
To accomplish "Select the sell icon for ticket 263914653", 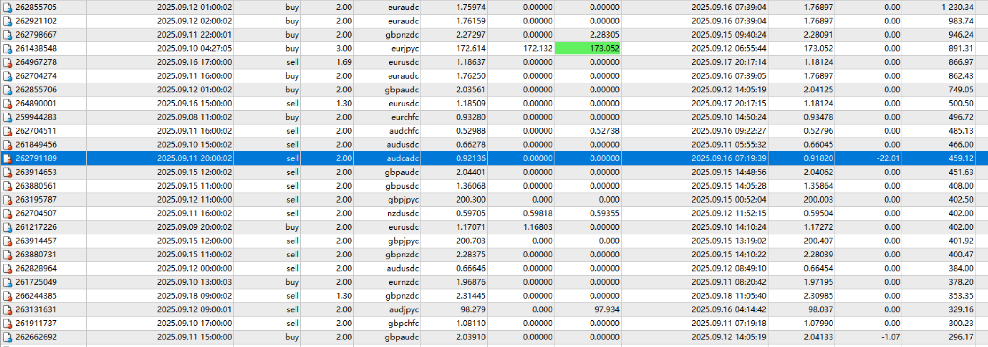I will 8,173.
